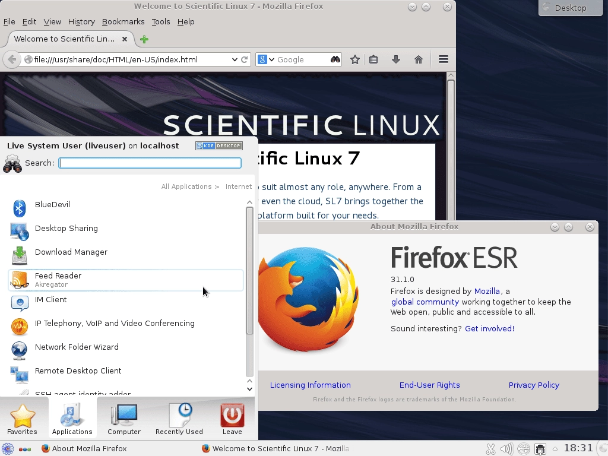Open Firefox View menu
The height and width of the screenshot is (456, 608).
52,22
